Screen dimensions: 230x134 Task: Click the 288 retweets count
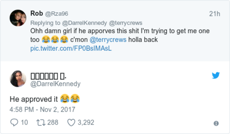tap(53, 123)
